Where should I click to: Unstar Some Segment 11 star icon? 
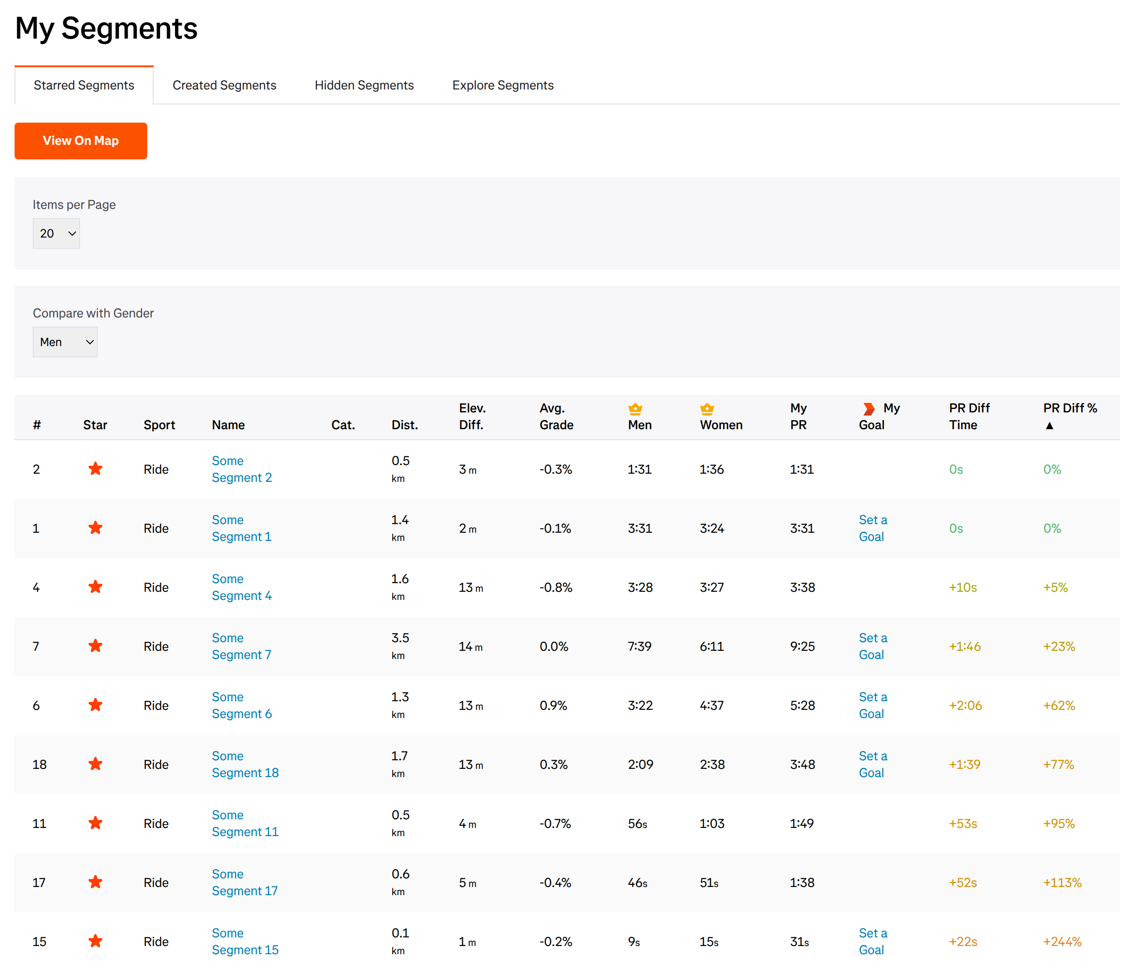pos(95,823)
